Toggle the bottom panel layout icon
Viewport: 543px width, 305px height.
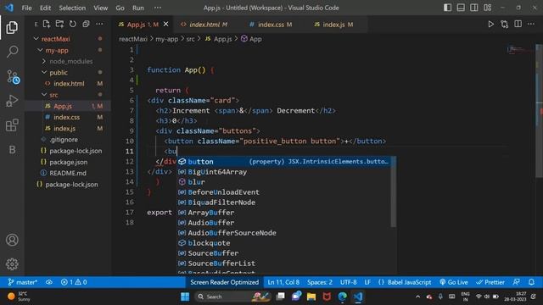point(461,8)
